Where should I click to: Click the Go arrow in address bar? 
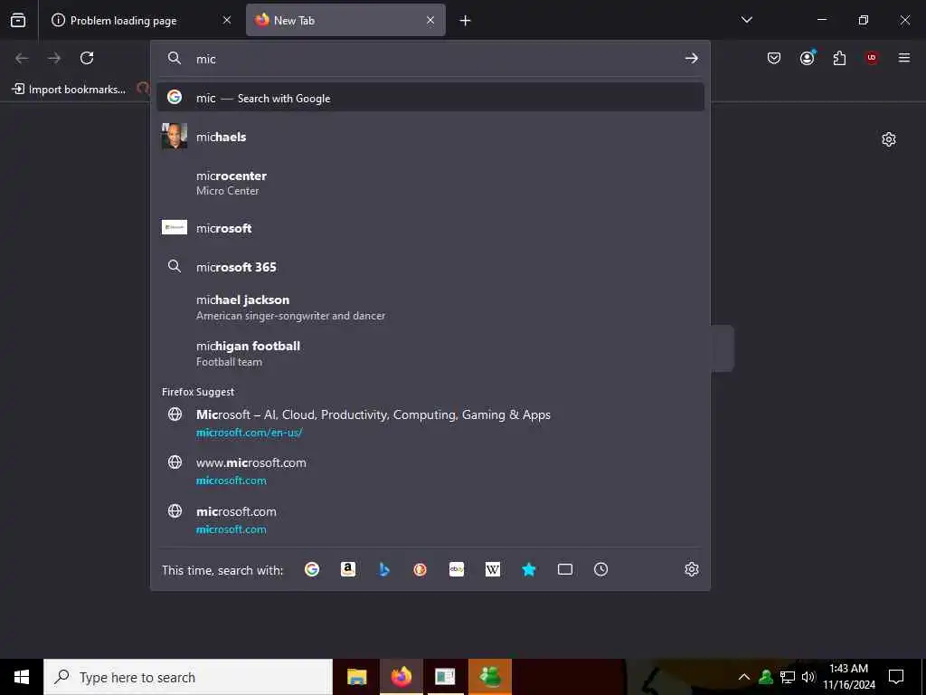pos(692,58)
